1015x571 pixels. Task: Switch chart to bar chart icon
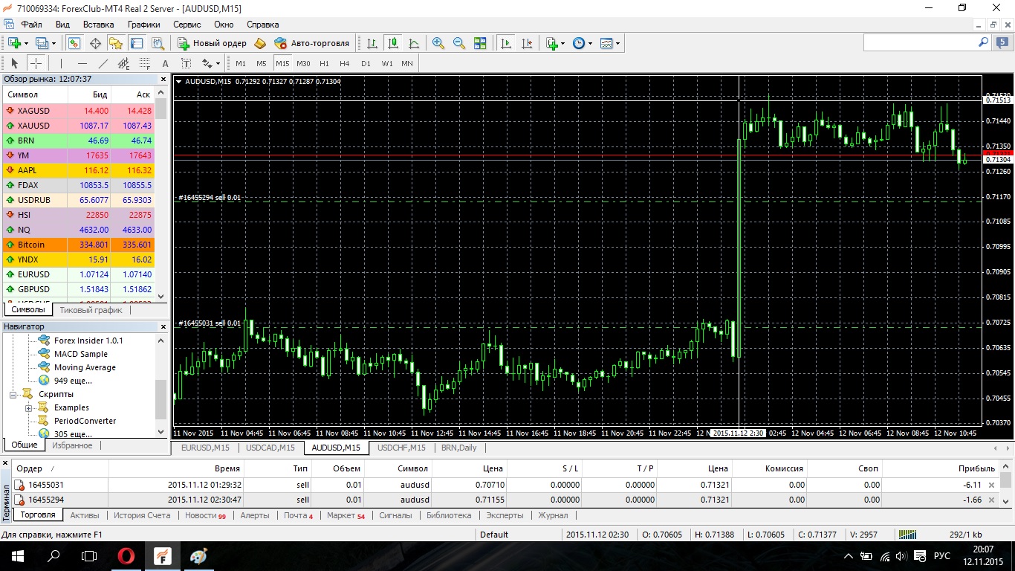[372, 43]
